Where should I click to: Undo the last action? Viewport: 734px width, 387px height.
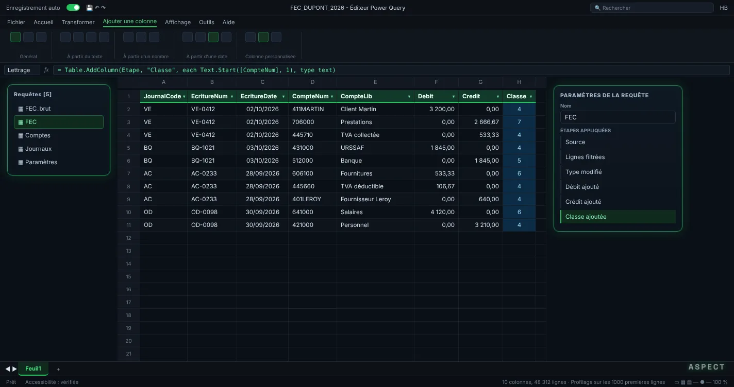tap(97, 8)
